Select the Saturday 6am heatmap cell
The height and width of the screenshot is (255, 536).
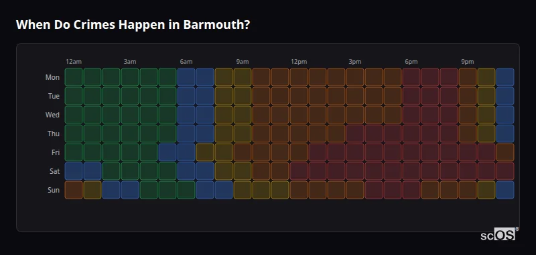coord(186,171)
